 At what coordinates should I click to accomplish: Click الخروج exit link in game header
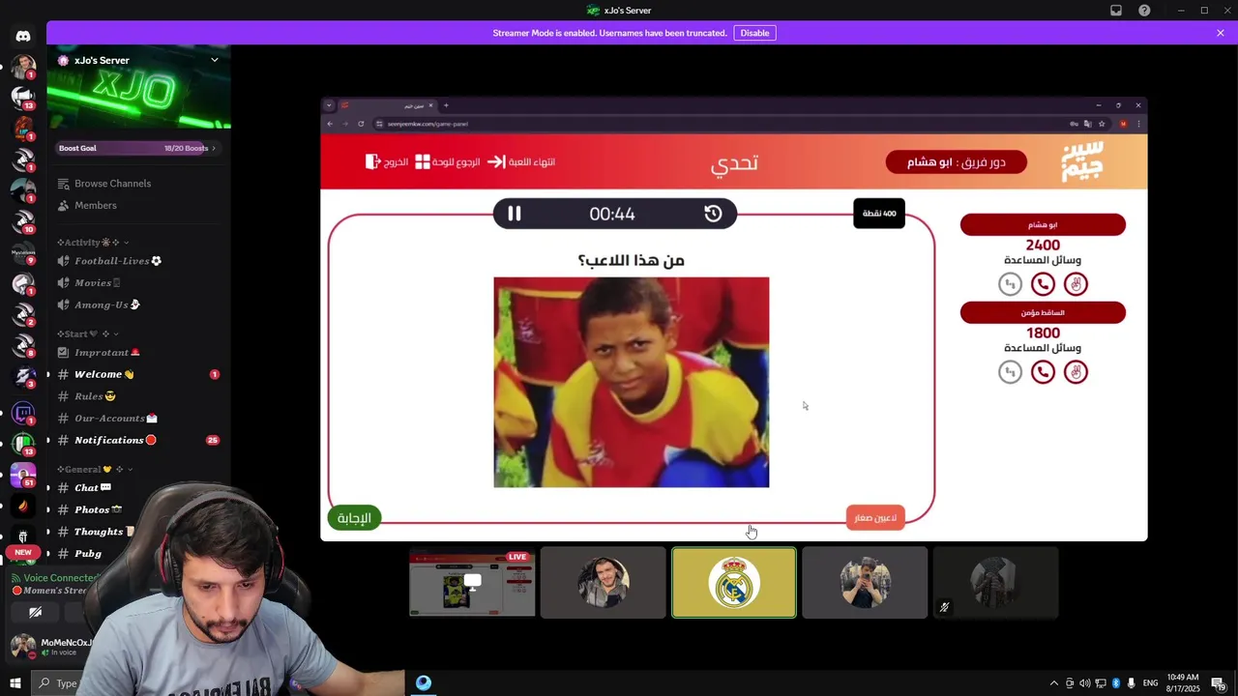(x=387, y=162)
